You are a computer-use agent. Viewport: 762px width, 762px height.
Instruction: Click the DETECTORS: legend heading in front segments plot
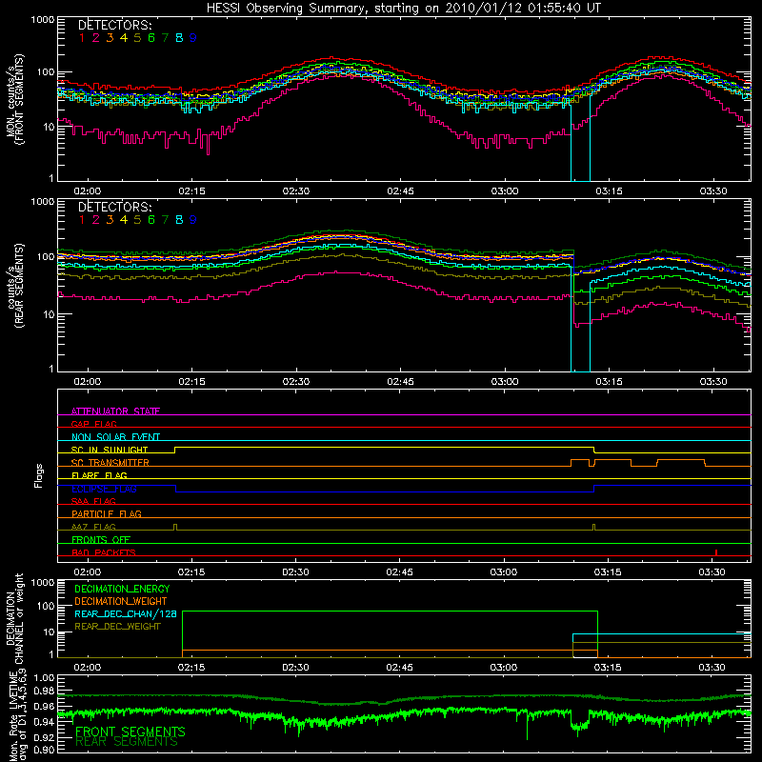tap(115, 25)
